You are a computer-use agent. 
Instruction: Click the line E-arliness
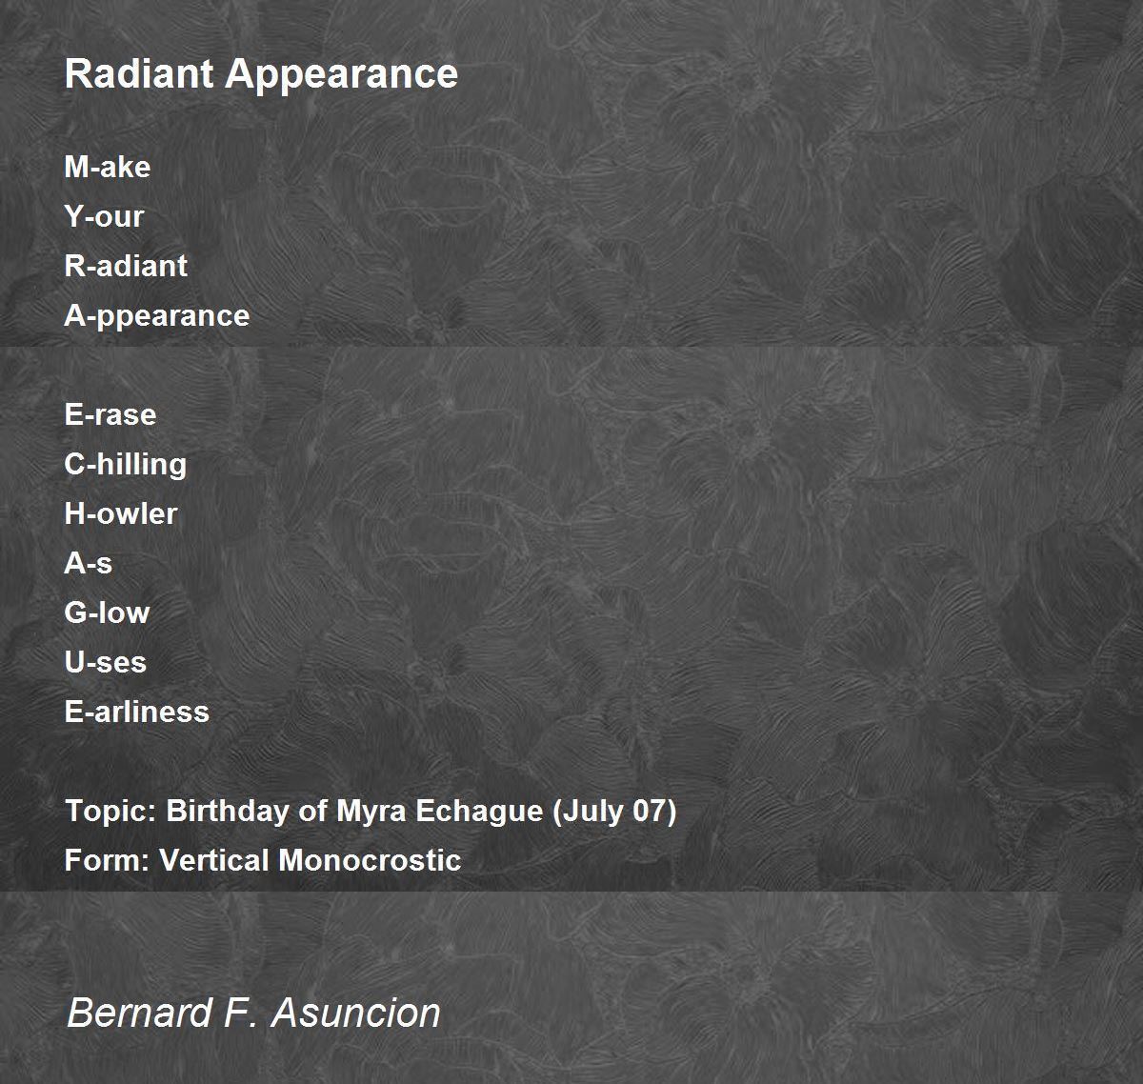point(136,712)
